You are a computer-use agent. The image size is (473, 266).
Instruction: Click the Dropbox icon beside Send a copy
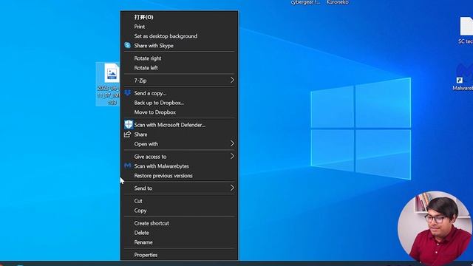point(128,92)
